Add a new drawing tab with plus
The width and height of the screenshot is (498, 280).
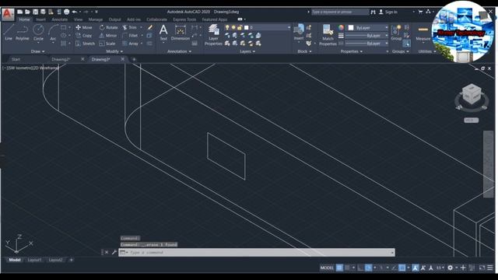click(134, 59)
